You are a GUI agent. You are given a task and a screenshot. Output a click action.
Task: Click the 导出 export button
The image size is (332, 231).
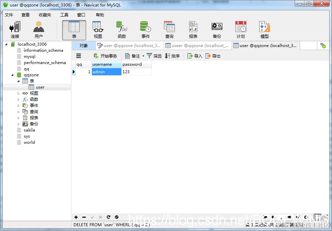(x=213, y=56)
